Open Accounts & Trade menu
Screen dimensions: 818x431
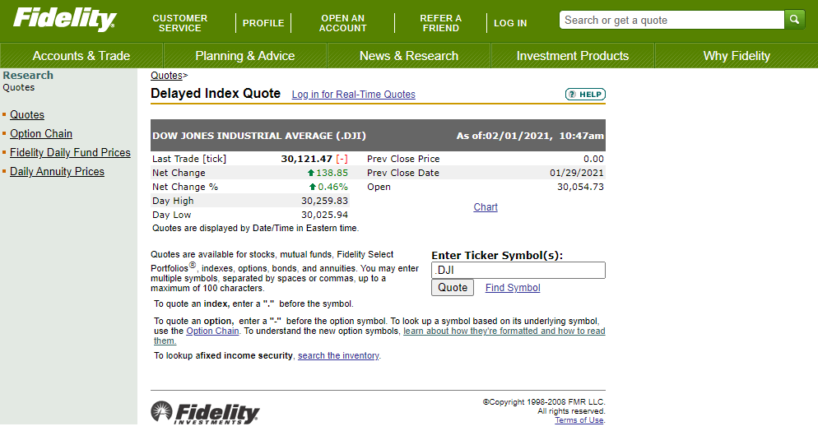81,56
